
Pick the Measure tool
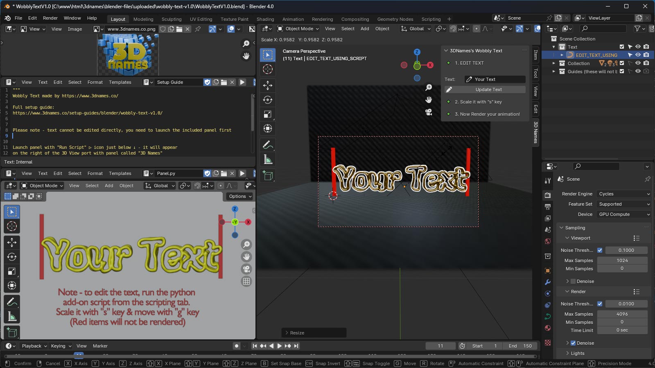tap(268, 159)
